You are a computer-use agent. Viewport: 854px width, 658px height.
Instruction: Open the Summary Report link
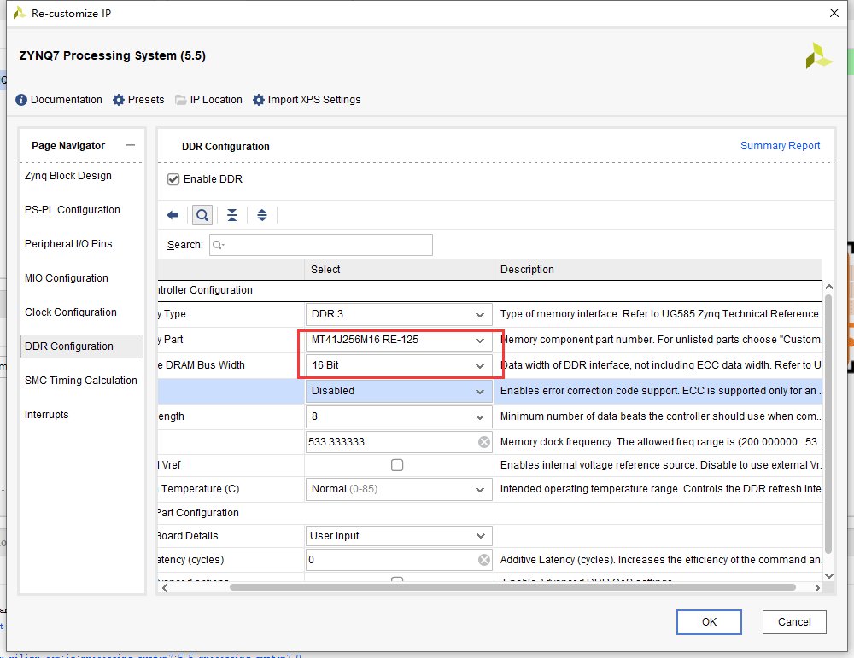coord(780,146)
